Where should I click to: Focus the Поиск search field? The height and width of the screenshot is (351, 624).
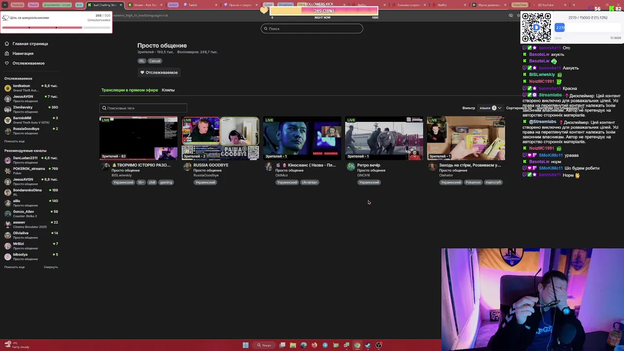click(x=312, y=29)
